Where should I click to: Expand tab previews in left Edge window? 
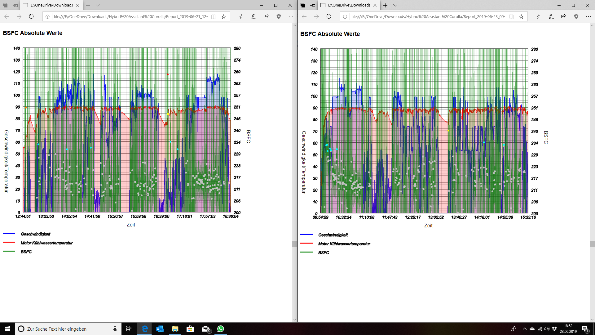coord(98,5)
